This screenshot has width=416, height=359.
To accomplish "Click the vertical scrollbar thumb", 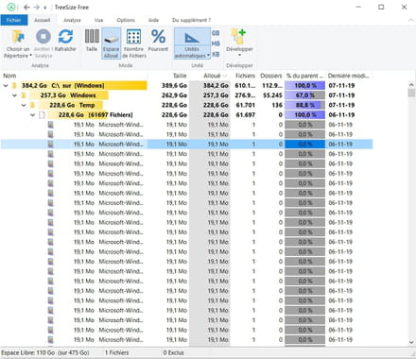I will coord(411,94).
